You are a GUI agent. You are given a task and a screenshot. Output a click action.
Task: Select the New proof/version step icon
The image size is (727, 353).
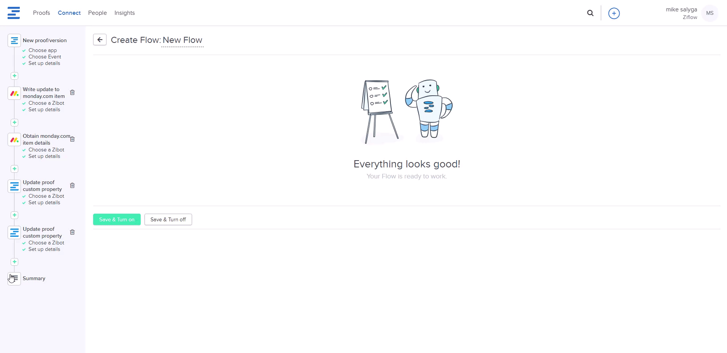(x=14, y=40)
